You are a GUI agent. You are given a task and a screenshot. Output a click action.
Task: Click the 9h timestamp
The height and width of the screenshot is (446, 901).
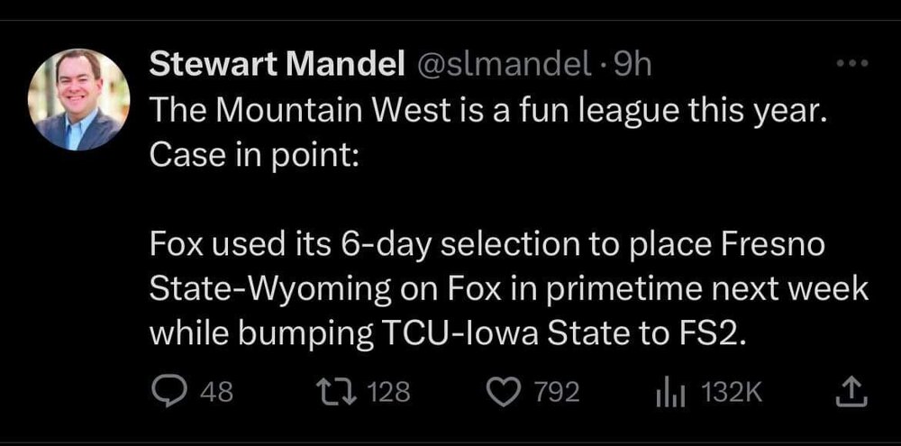631,63
